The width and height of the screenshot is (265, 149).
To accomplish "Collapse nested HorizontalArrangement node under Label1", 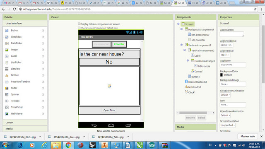I will [x=188, y=60].
